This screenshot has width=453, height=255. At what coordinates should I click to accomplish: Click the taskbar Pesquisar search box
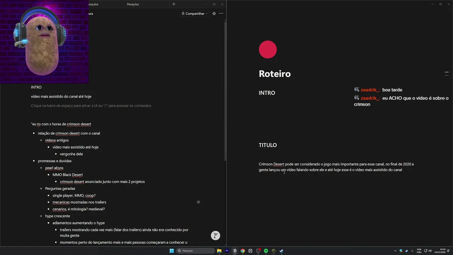click(196, 251)
